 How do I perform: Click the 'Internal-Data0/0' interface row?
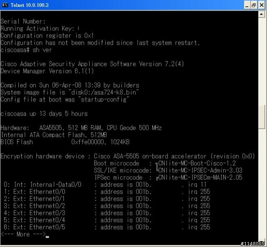105,185
